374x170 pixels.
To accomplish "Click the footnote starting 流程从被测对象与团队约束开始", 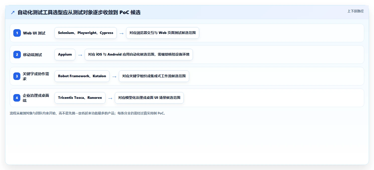I will 88,113.
